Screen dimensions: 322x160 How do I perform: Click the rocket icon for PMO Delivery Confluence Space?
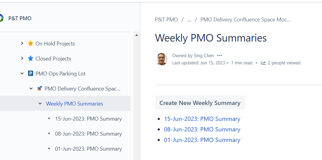[x=39, y=88]
